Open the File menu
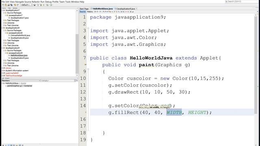The image size is (260, 146). click(x=3, y=2)
